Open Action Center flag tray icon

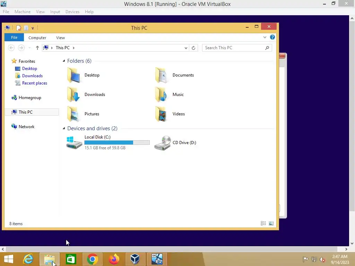(x=305, y=259)
